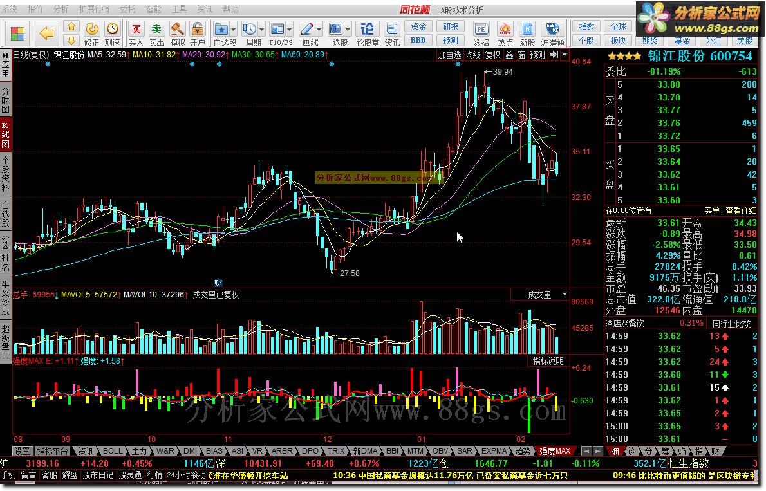Open the 扩展行情 menu

[x=94, y=9]
